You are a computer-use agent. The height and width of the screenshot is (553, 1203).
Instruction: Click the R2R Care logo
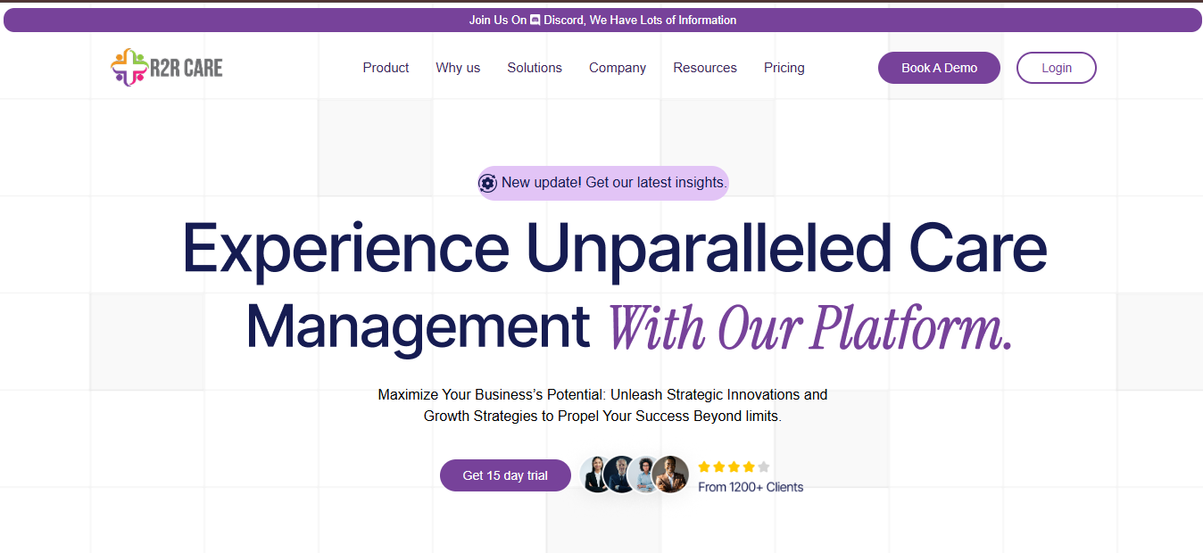(x=167, y=68)
